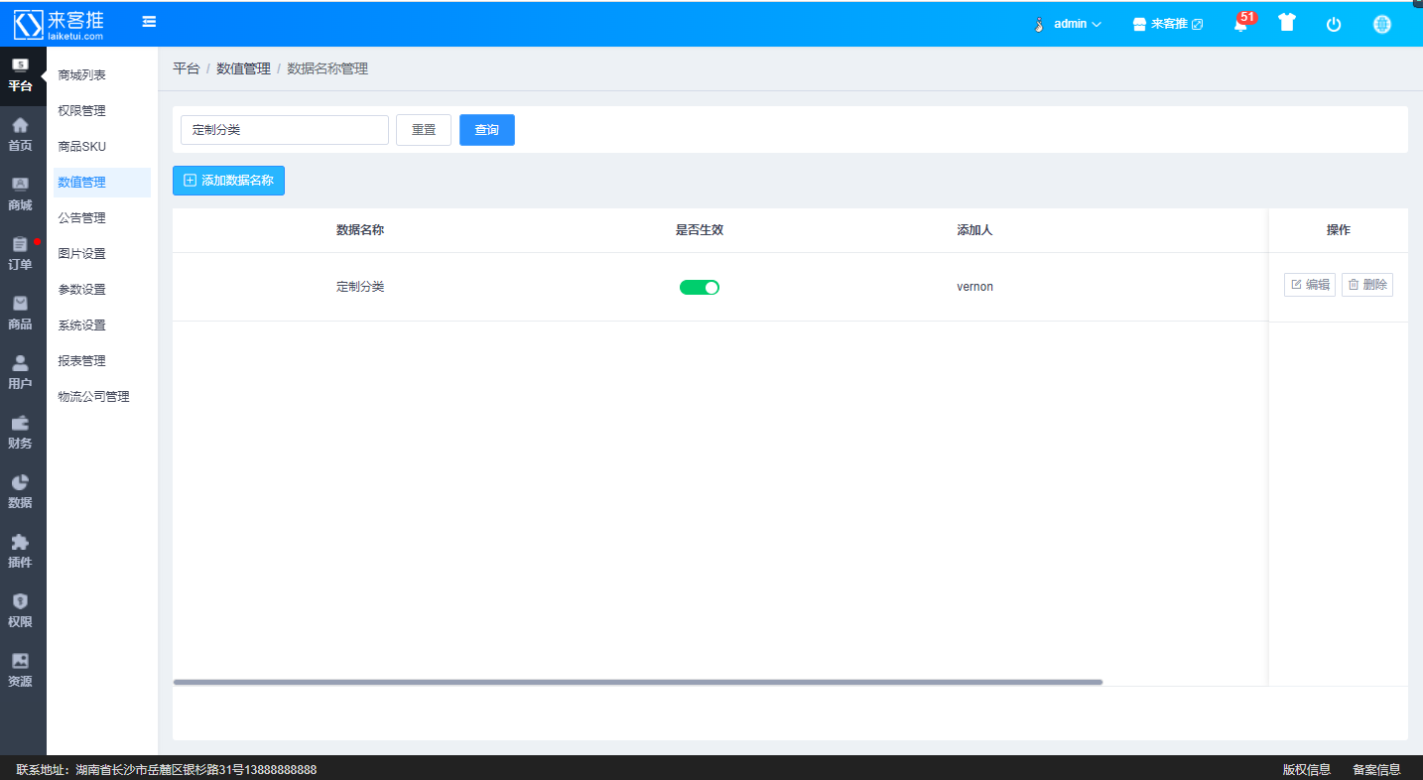The image size is (1423, 780).
Task: Select 商品SKU submenu item
Action: pyautogui.click(x=102, y=147)
